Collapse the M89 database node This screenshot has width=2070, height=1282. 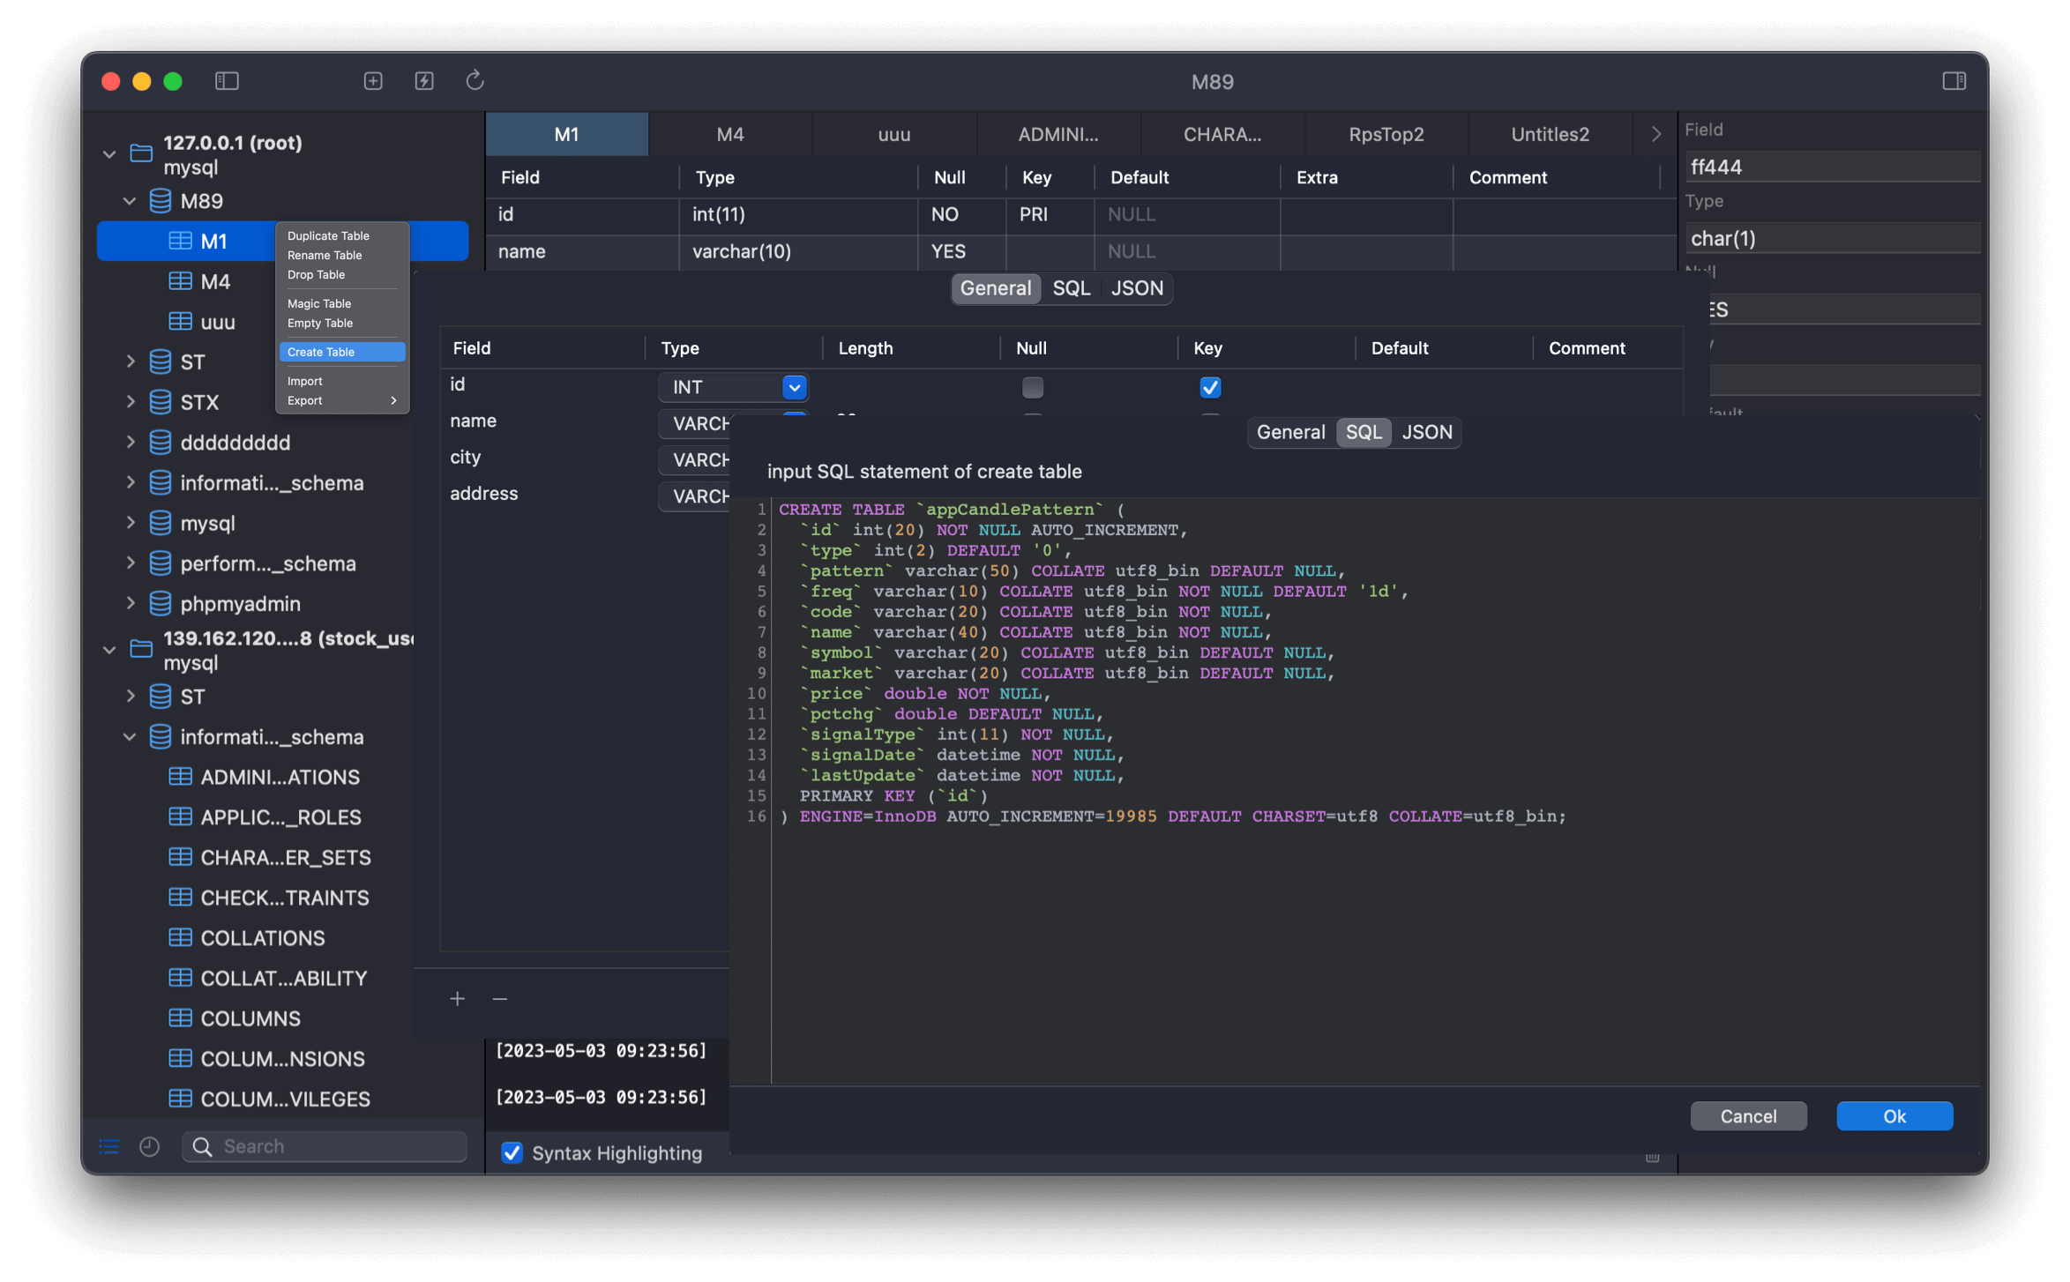pyautogui.click(x=130, y=201)
